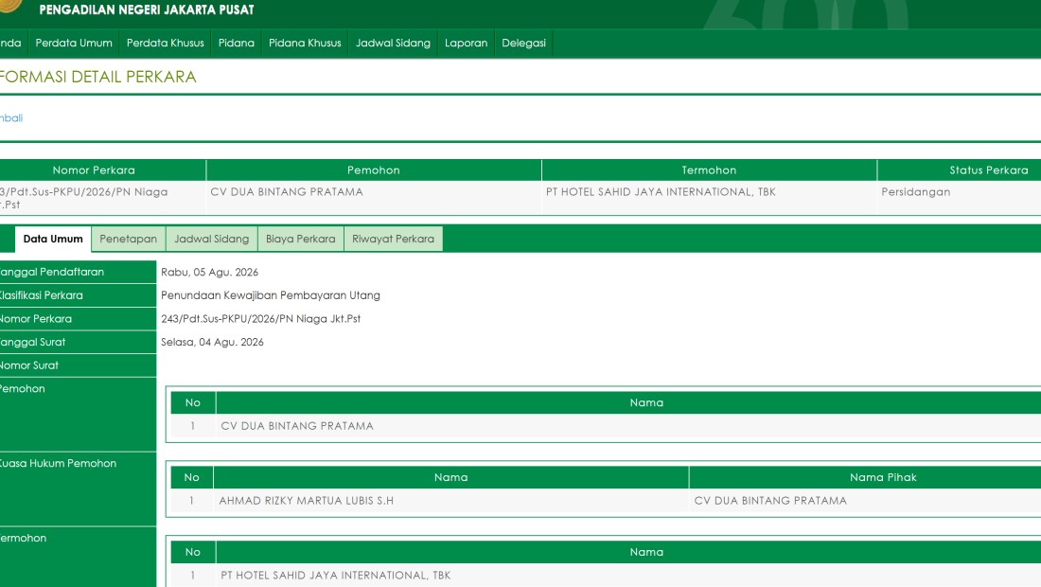
Task: Click CV DUA BINTANG PRATAMA under Nama Pihak
Action: tap(770, 501)
